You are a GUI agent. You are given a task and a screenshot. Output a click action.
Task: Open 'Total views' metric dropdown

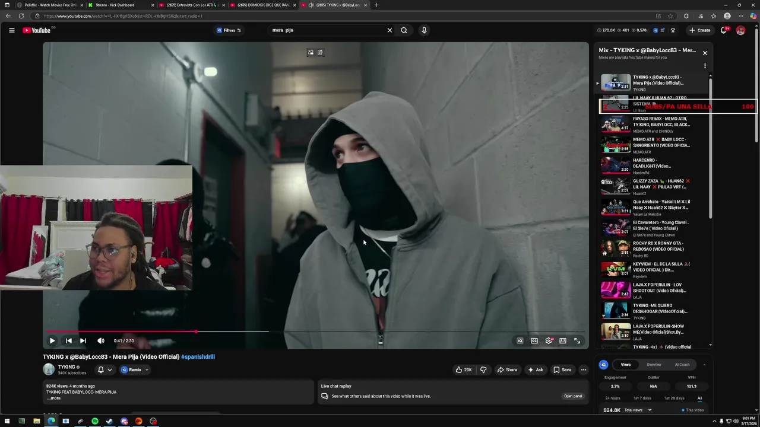pyautogui.click(x=638, y=410)
